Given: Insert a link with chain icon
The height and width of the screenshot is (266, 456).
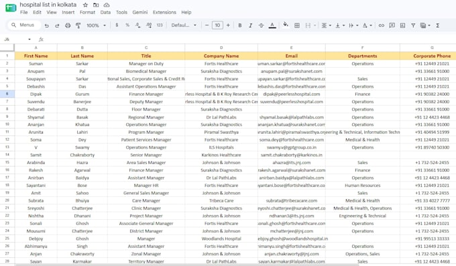Looking at the screenshot, I should point(382,25).
